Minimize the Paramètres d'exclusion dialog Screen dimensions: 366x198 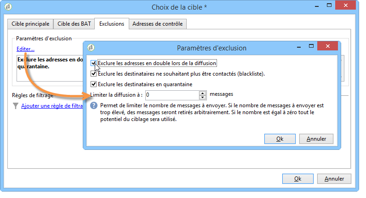click(299, 47)
